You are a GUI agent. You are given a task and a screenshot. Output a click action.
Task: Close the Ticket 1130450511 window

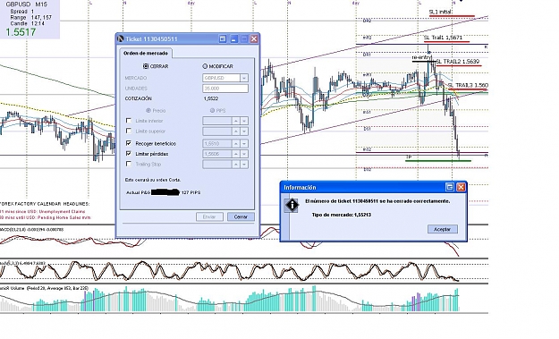tap(254, 38)
